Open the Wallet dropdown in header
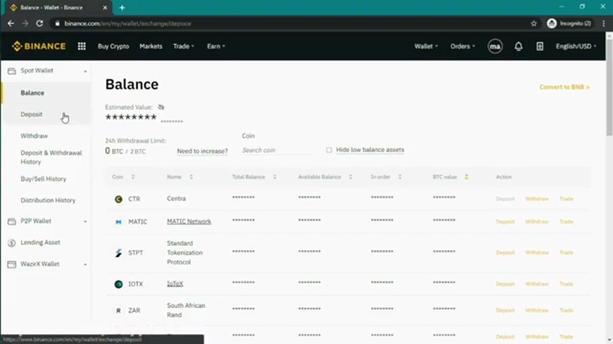The height and width of the screenshot is (344, 613). click(426, 46)
